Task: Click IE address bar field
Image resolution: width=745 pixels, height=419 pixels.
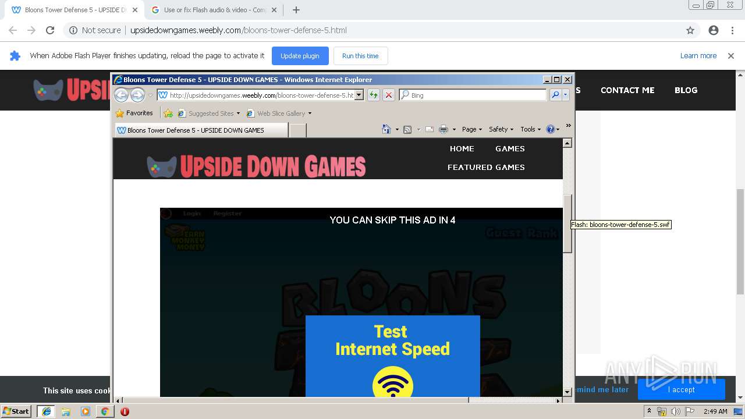Action: click(256, 95)
